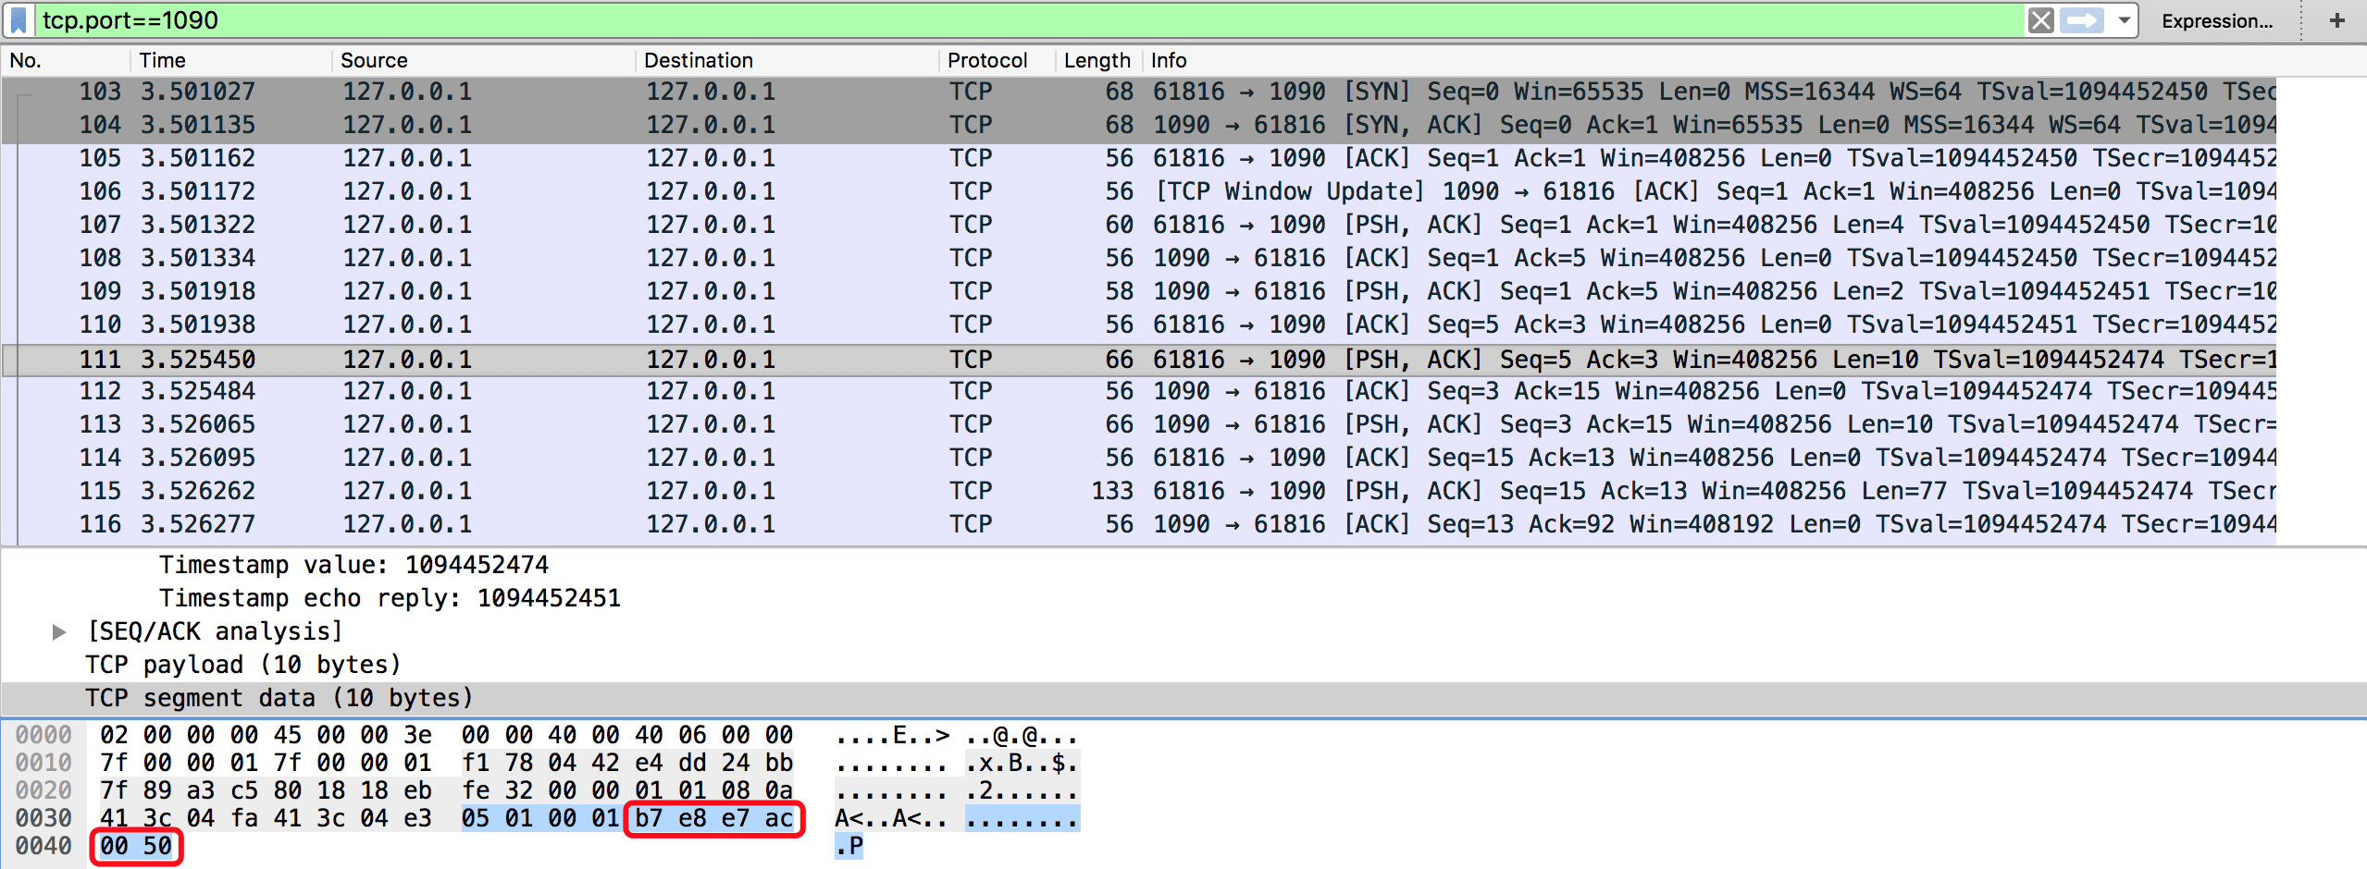Screen dimensions: 2367x869
Task: Click ASCII text ....E..> in hex pane
Action: 892,736
